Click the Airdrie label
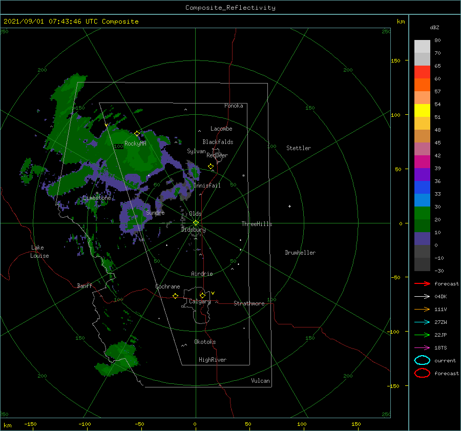The width and height of the screenshot is (461, 431). coord(202,274)
